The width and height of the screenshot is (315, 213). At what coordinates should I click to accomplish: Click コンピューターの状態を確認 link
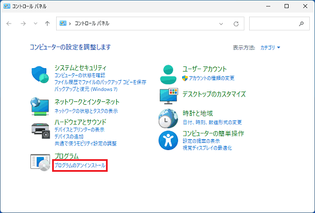pos(80,76)
